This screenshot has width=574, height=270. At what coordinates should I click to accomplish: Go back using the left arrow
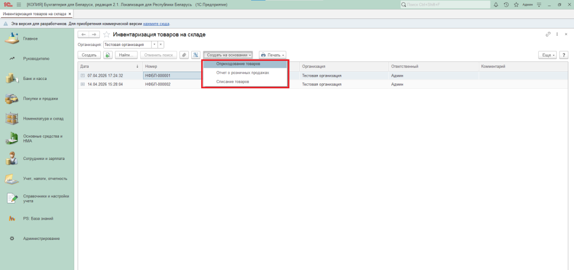pyautogui.click(x=85, y=35)
